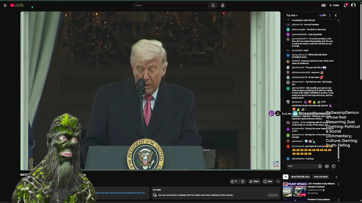Click the Twitch icon in overlay
Viewport: 362px width, 203px height.
coord(271,113)
